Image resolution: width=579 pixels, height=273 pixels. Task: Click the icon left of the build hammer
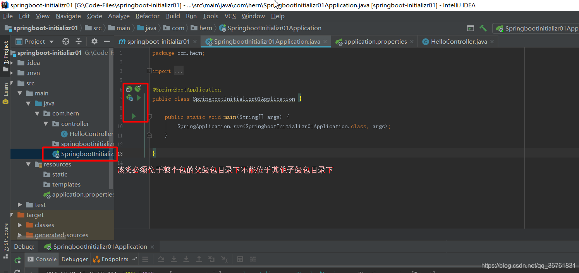[471, 28]
